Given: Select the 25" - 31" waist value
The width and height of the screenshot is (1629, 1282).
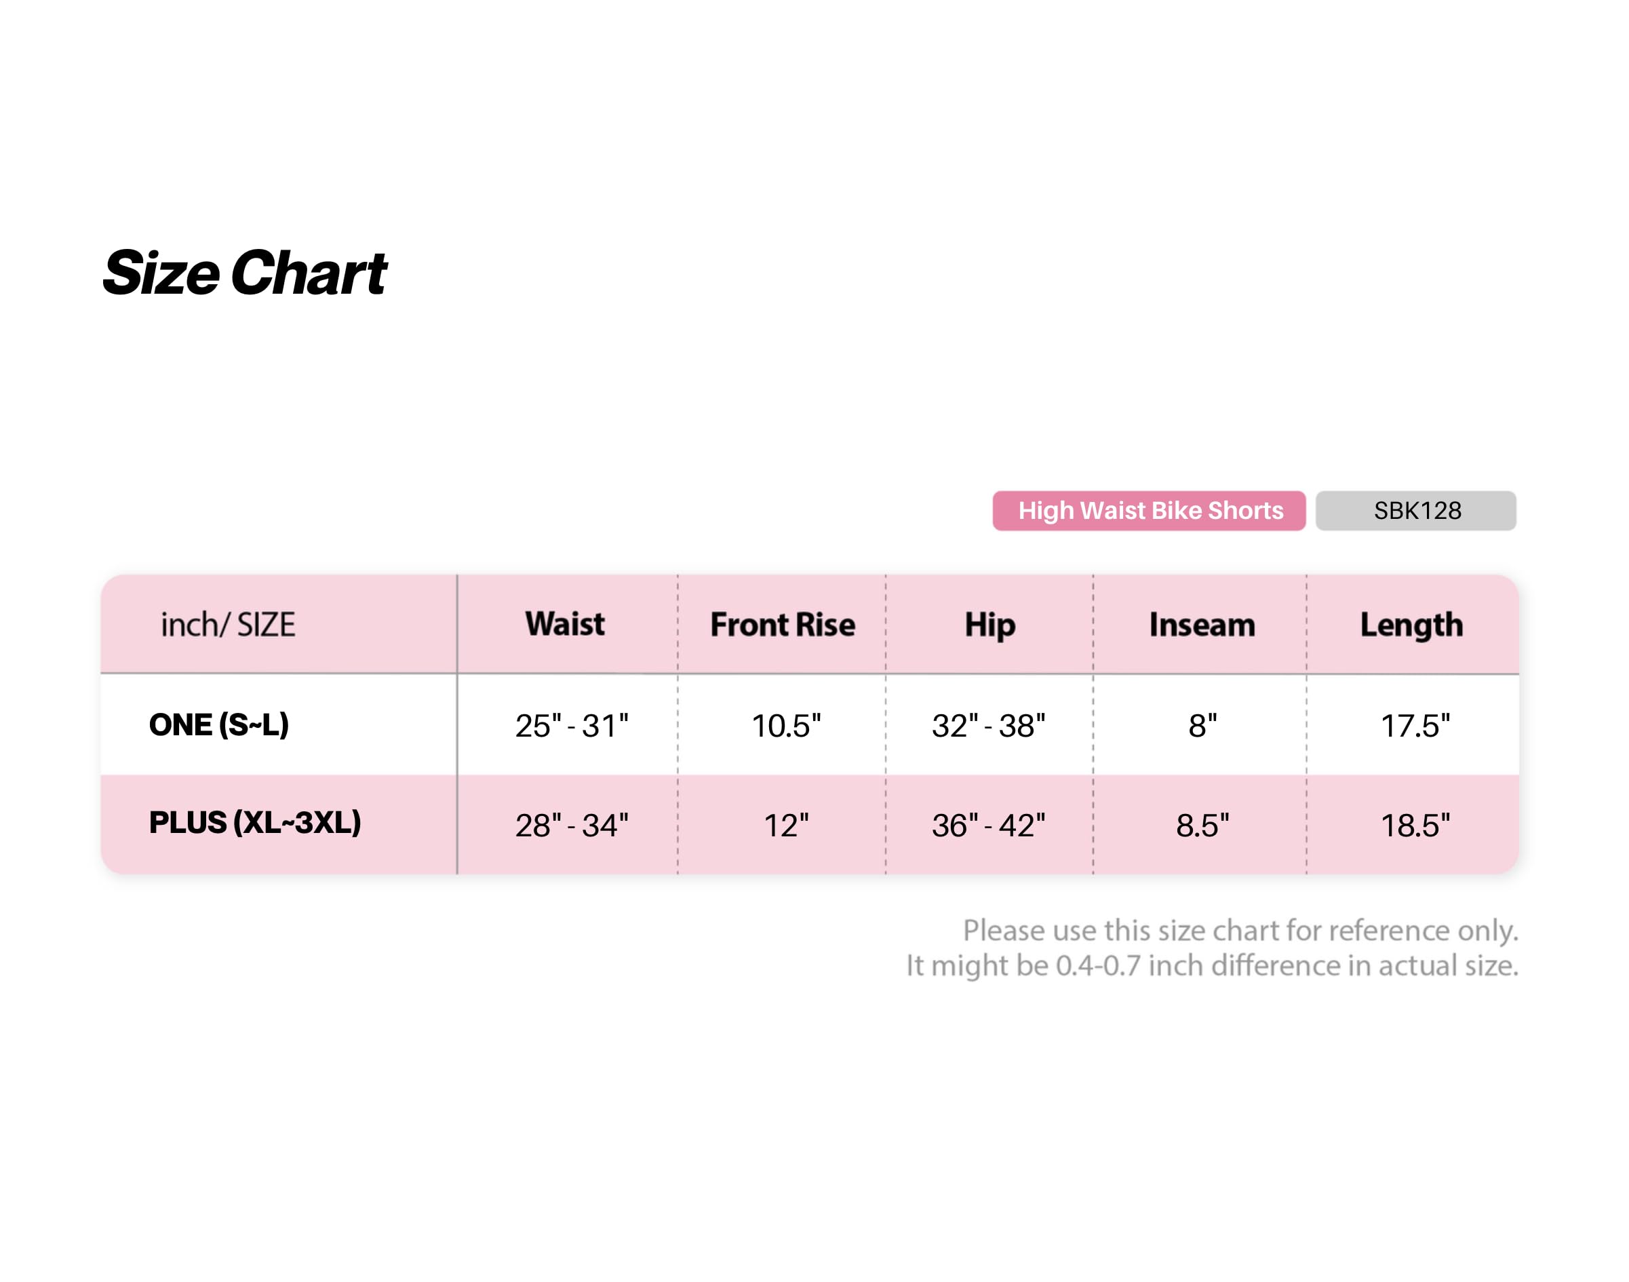Looking at the screenshot, I should click(x=571, y=726).
